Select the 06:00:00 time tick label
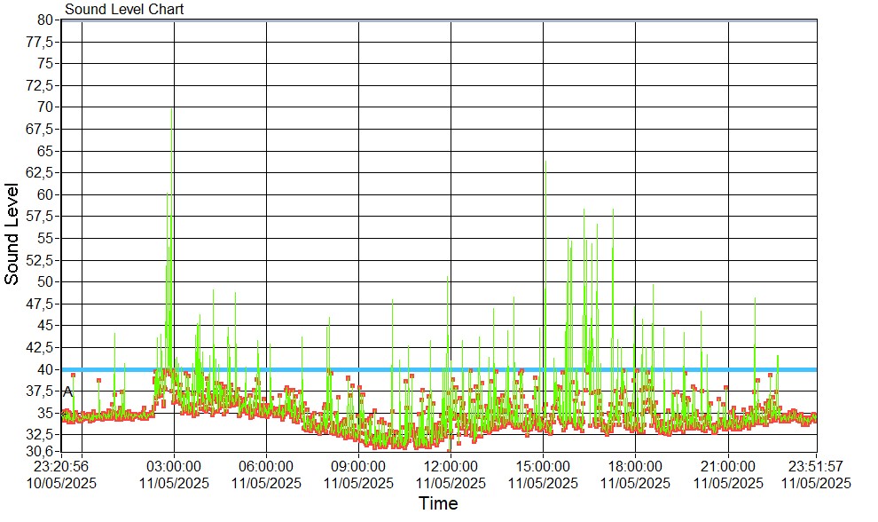 tap(266, 466)
